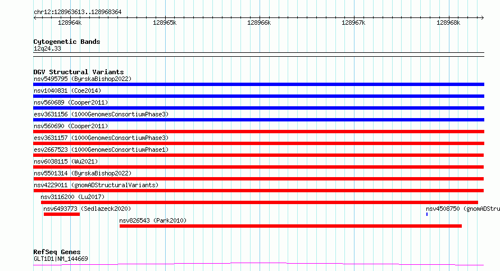Image resolution: width=500 pixels, height=271 pixels.
Task: Click esv3631157 (1000GenomesConsortiumPhase3) label
Action: point(101,138)
